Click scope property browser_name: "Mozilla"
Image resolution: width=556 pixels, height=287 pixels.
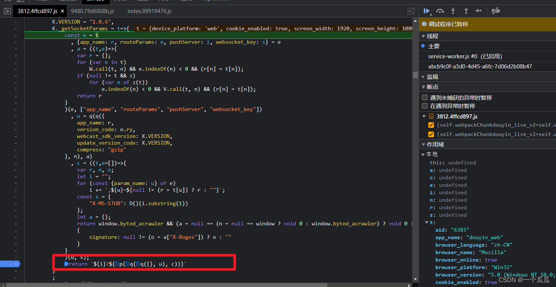click(x=471, y=252)
